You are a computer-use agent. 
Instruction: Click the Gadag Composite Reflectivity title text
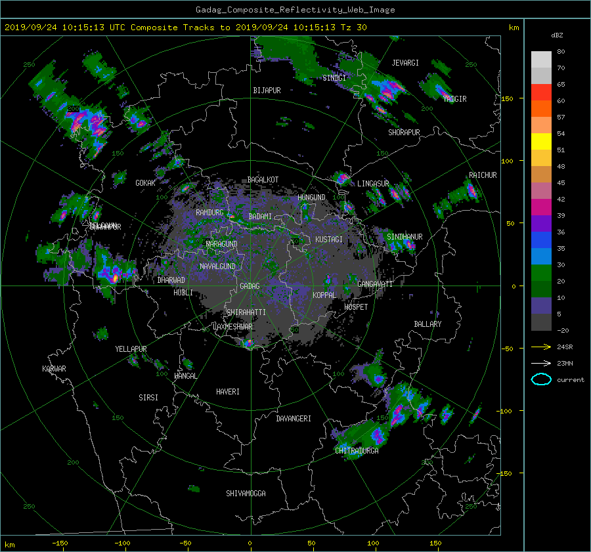[295, 10]
